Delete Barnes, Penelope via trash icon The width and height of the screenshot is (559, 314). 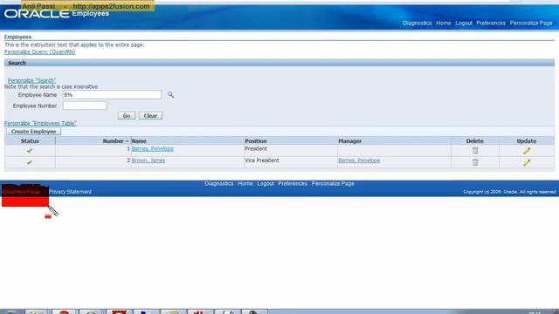(475, 151)
